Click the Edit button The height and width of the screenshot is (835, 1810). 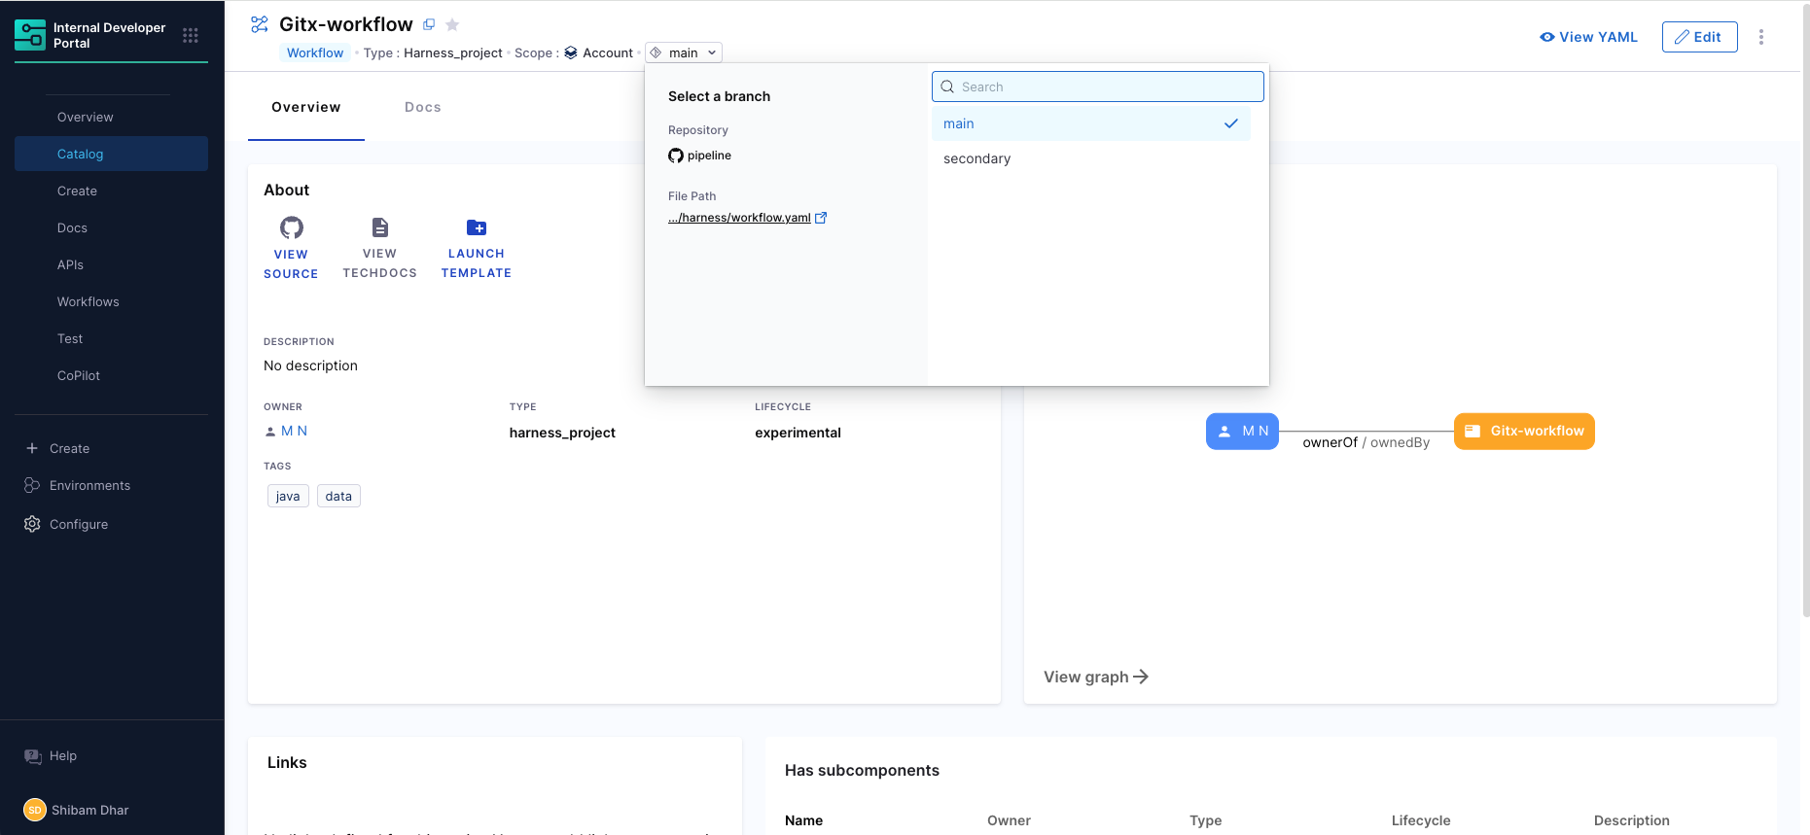tap(1699, 37)
